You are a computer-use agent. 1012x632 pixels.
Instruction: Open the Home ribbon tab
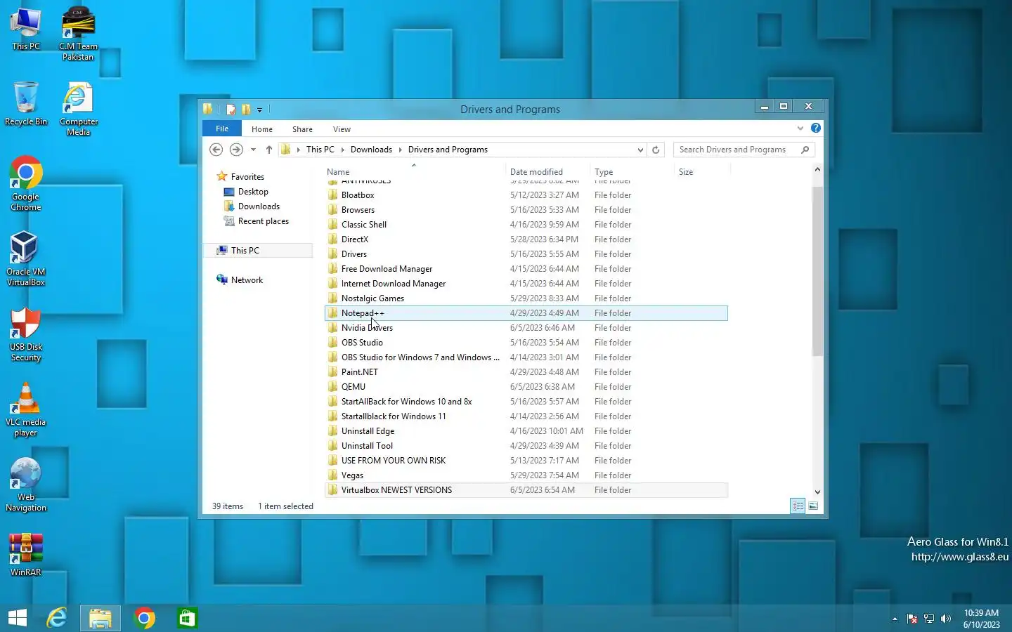click(262, 129)
